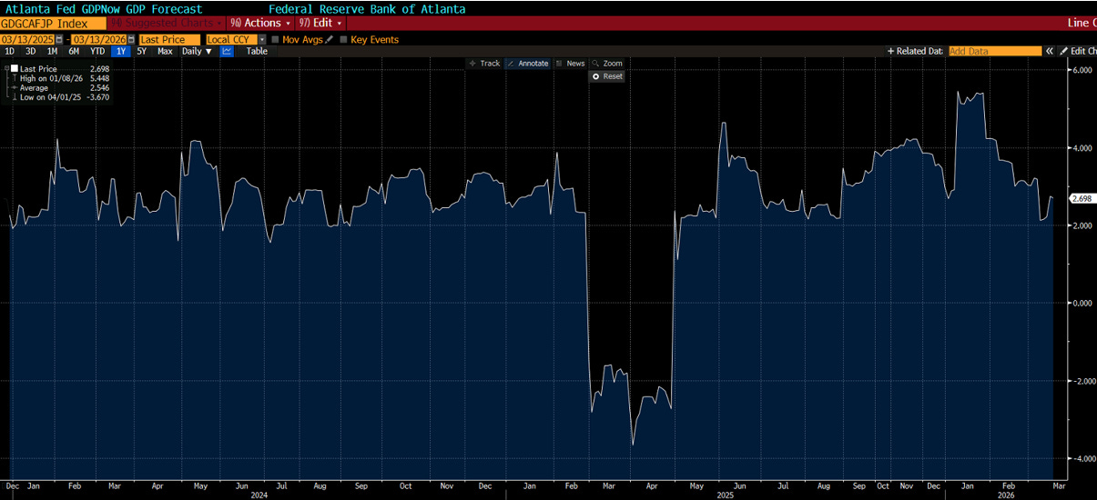
Task: Select the 3D time range tab
Action: coord(31,51)
